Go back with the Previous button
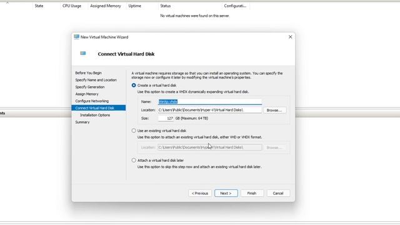This screenshot has height=225, width=400. click(x=200, y=193)
